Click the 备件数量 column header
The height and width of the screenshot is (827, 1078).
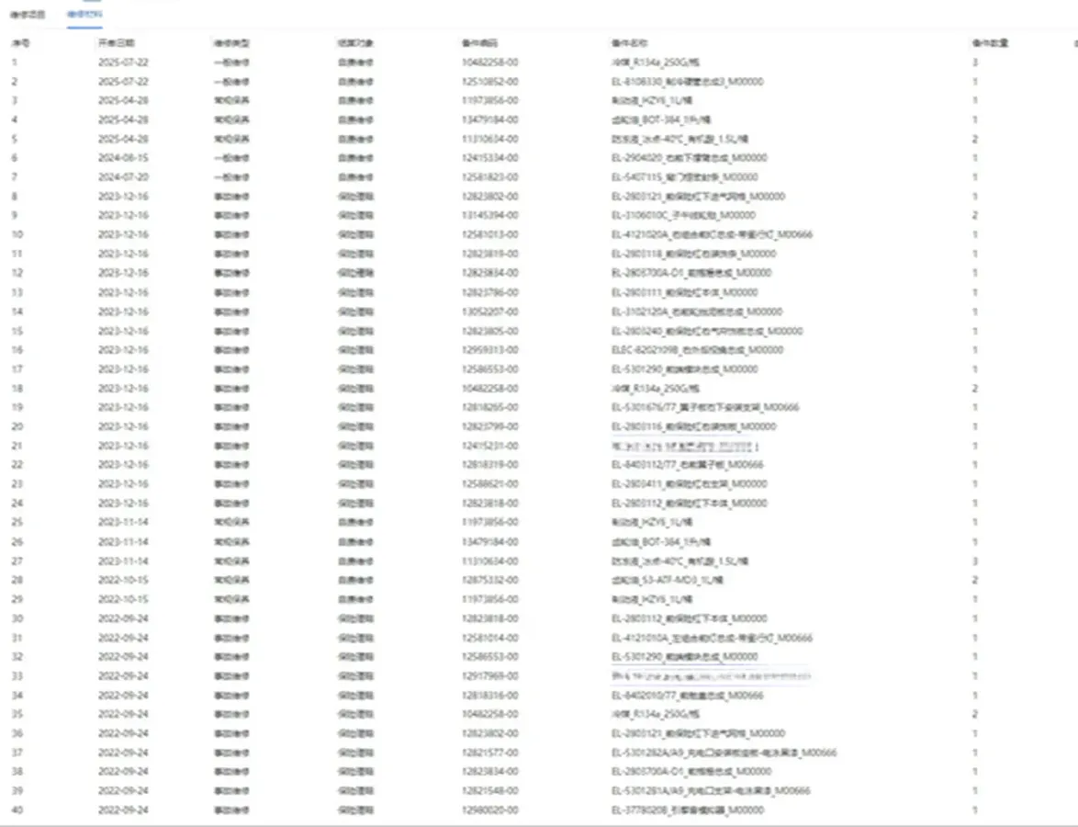[x=990, y=43]
